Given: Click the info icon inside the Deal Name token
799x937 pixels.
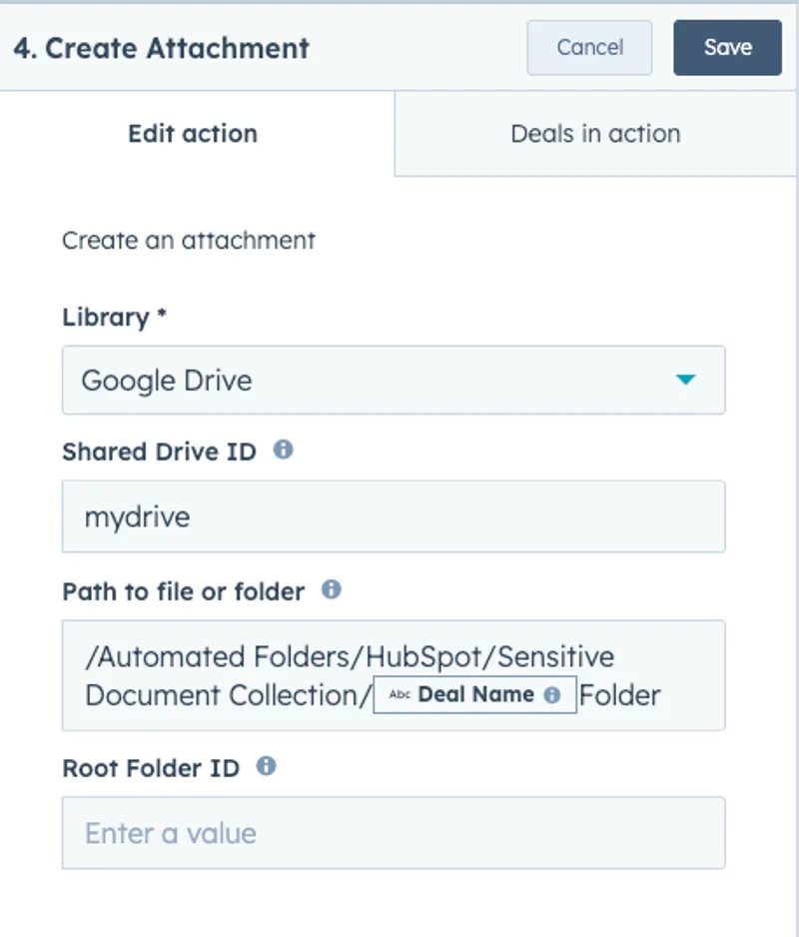Looking at the screenshot, I should click(x=549, y=694).
